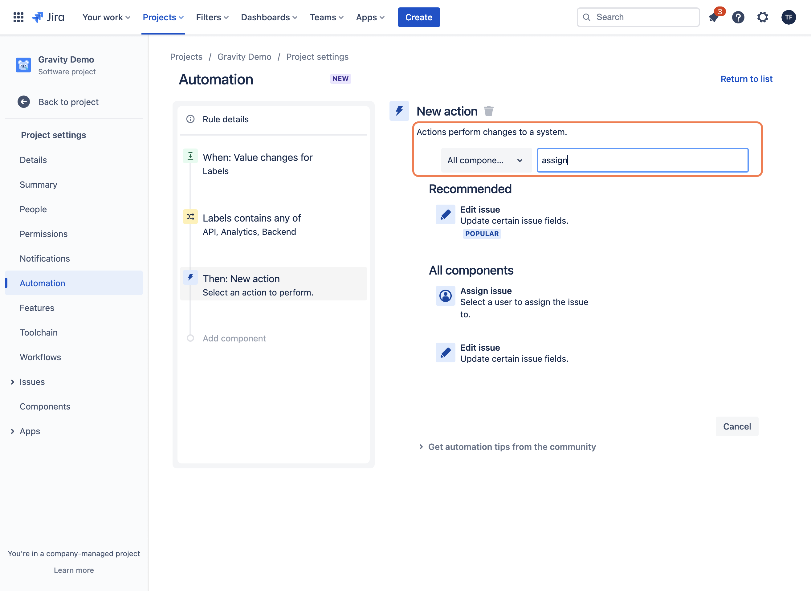Open the Teams dropdown menu
This screenshot has height=591, width=811.
(327, 17)
